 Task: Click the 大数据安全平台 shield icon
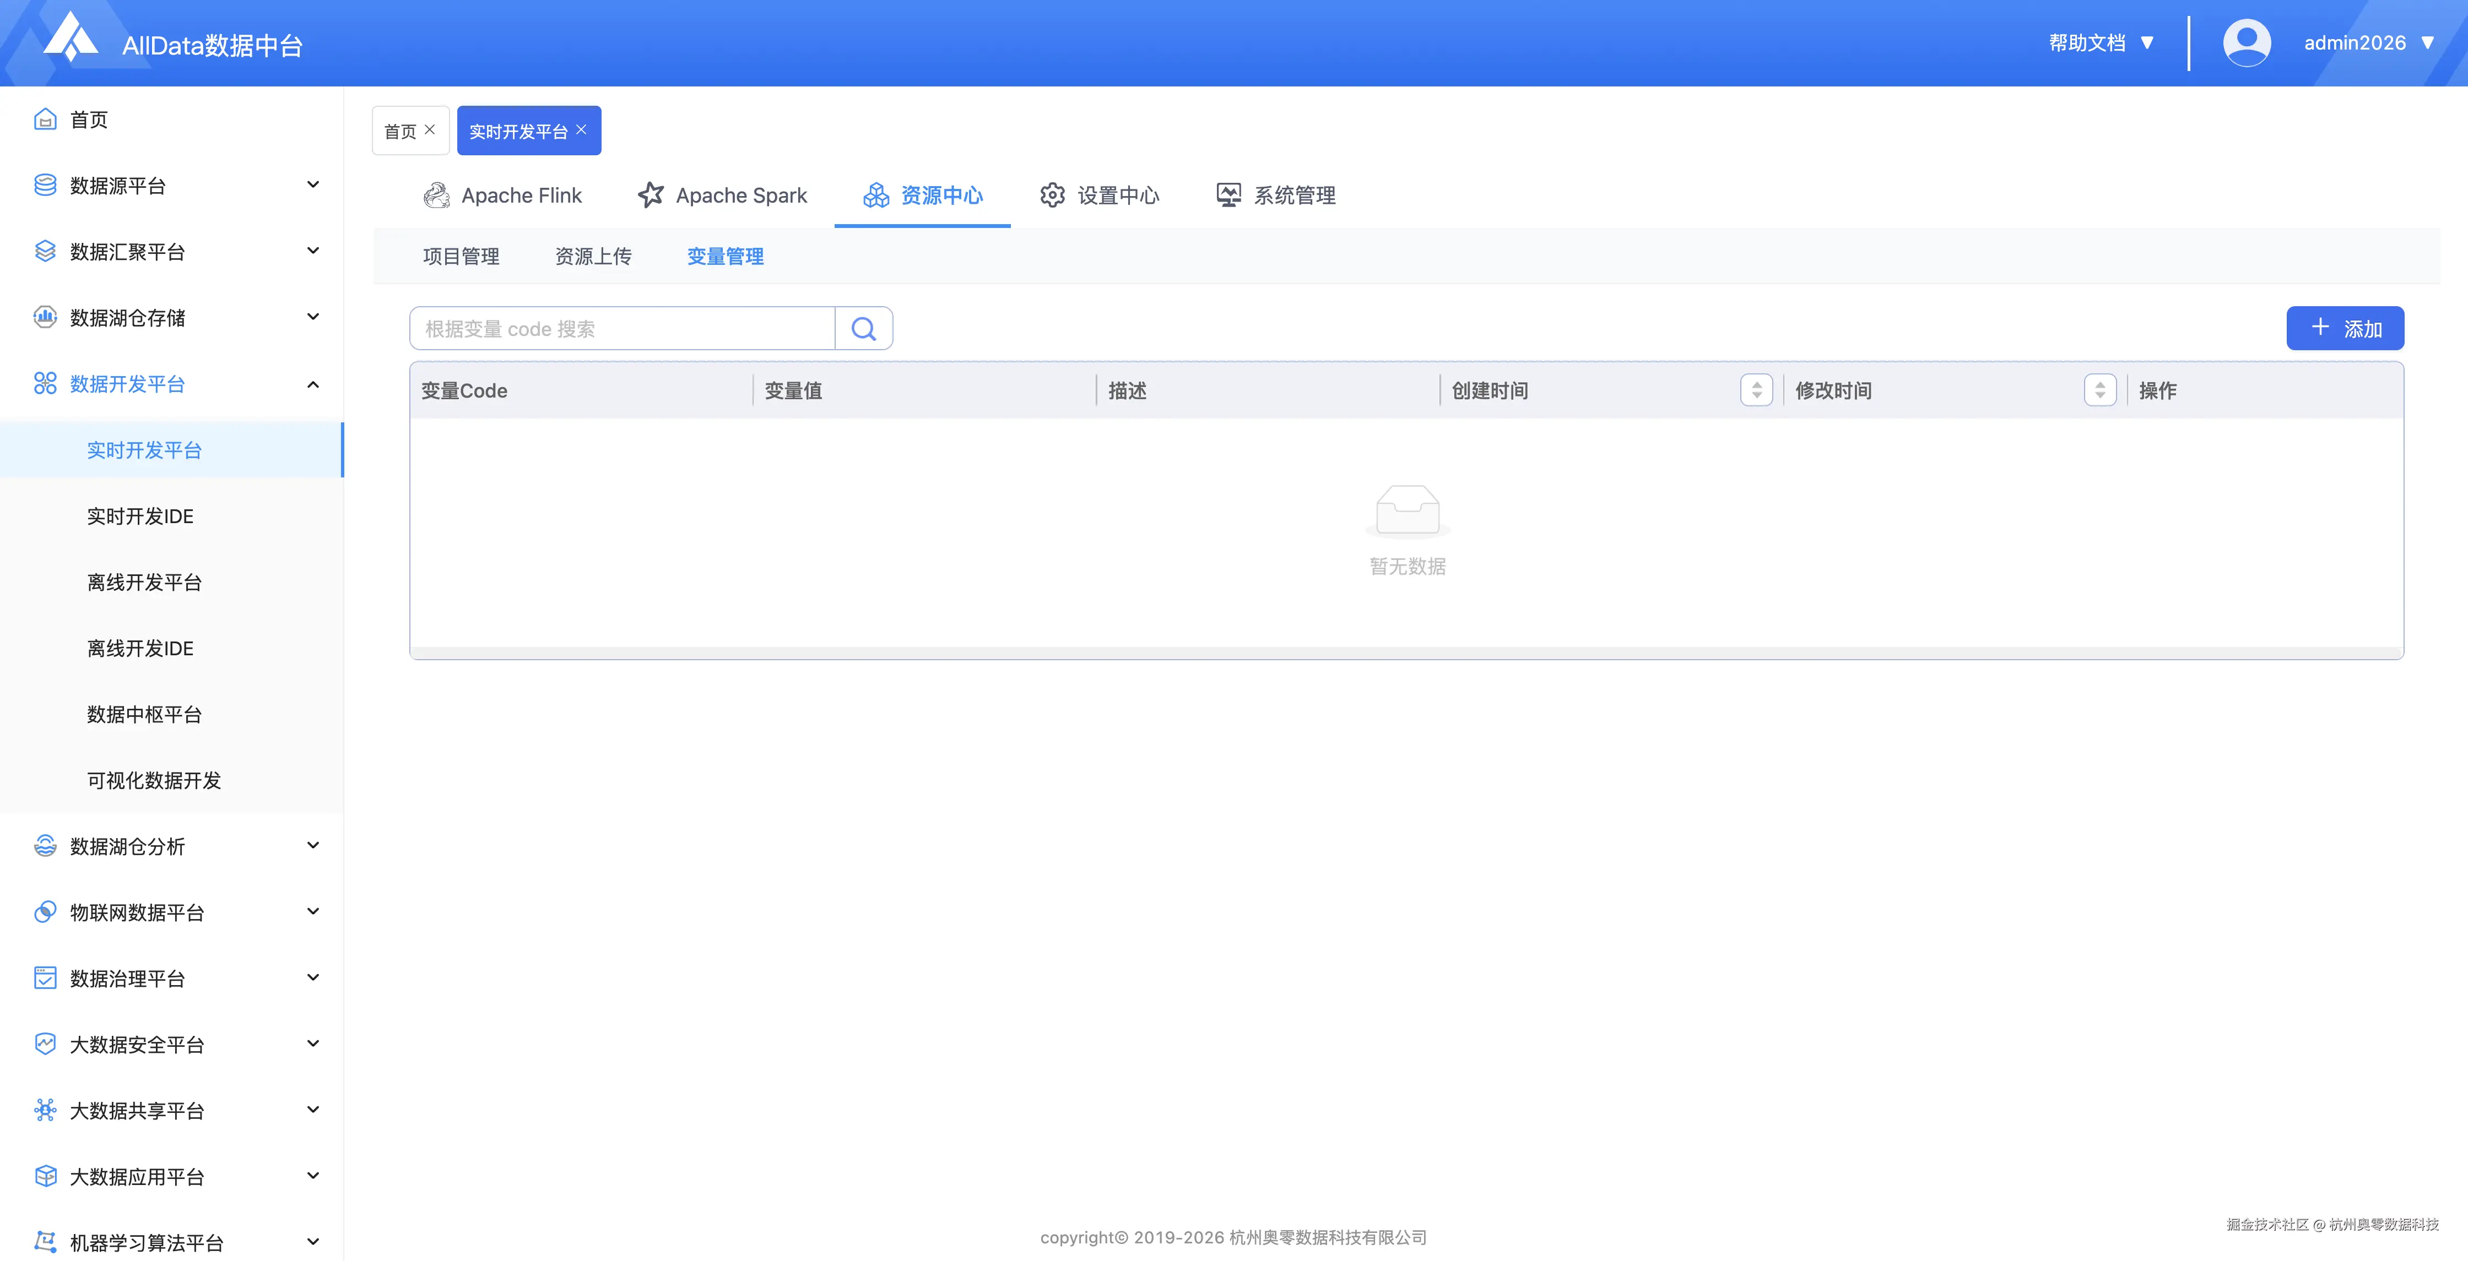click(x=45, y=1043)
